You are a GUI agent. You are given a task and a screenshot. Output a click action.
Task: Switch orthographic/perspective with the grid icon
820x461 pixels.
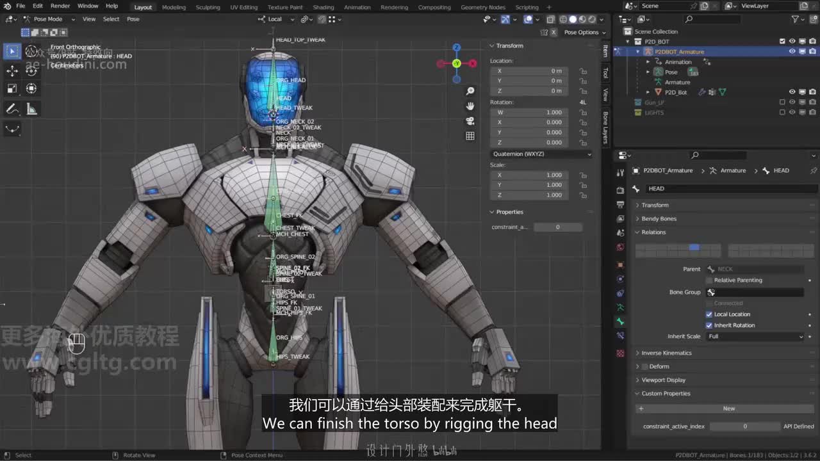click(470, 136)
